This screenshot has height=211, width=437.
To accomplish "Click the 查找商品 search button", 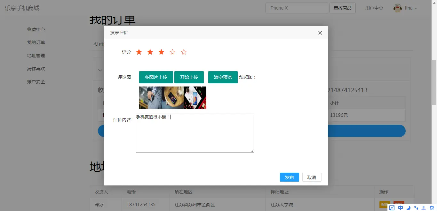I will point(343,8).
